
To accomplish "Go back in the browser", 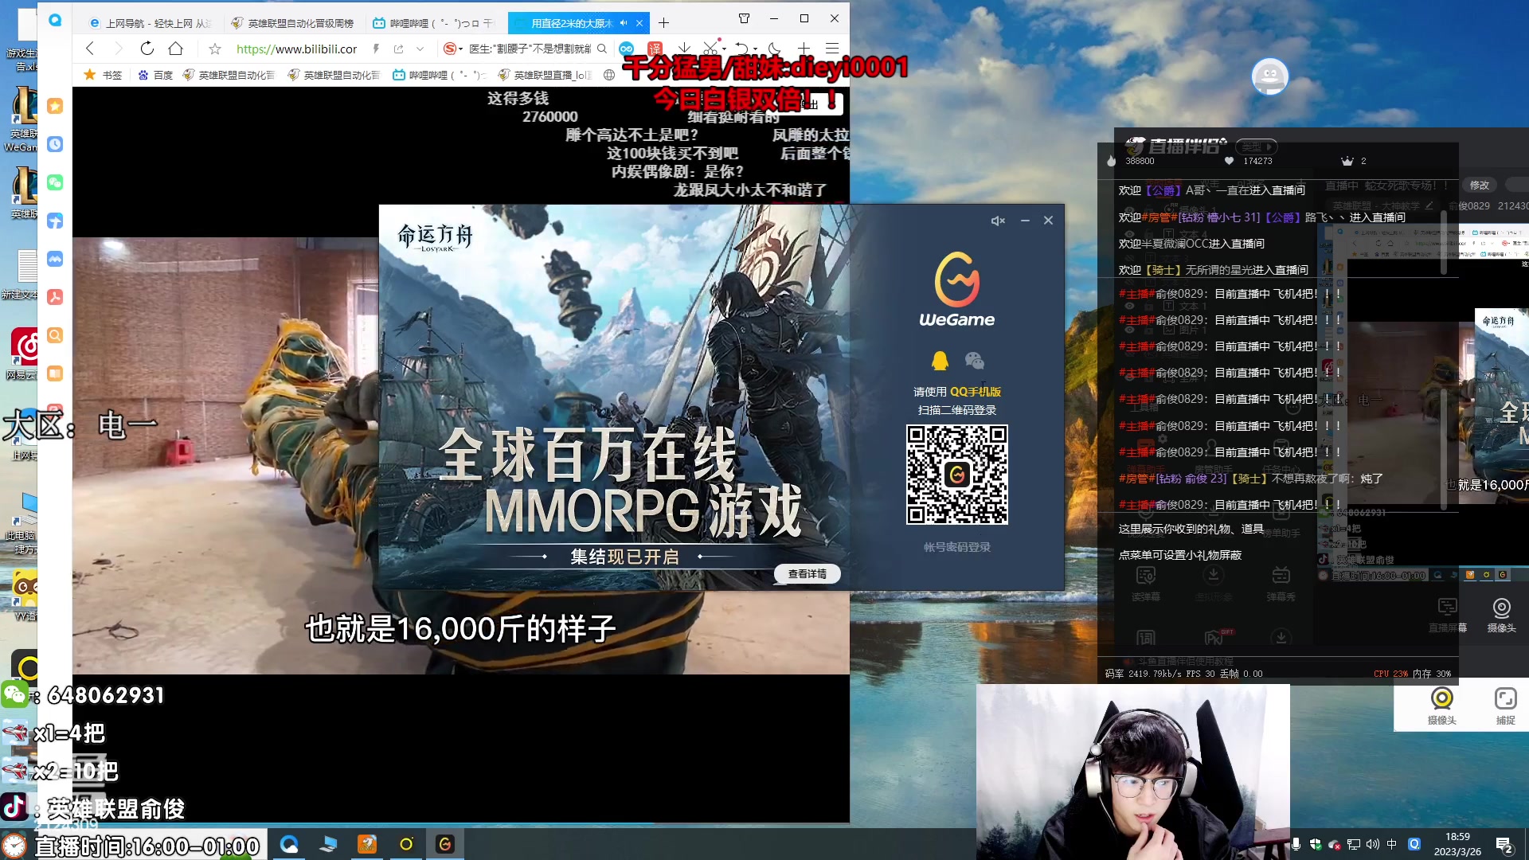I will tap(90, 49).
